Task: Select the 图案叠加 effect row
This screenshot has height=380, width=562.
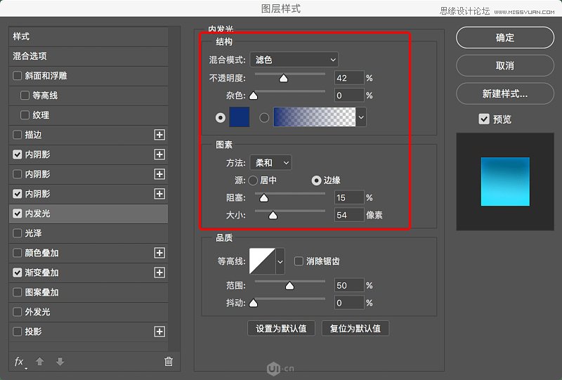Action: (89, 292)
